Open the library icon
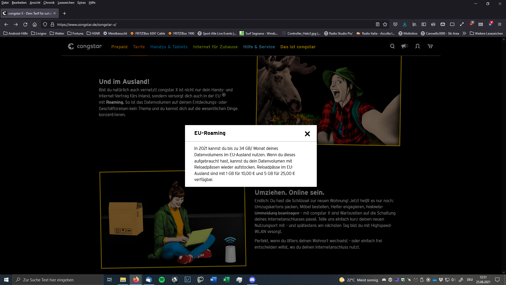The height and width of the screenshot is (285, 506). click(414, 24)
